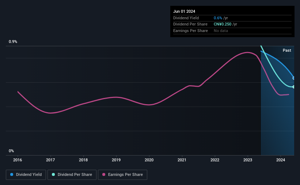Click the 0.6% dividend yield tooltip value
The height and width of the screenshot is (185, 300).
[218, 18]
